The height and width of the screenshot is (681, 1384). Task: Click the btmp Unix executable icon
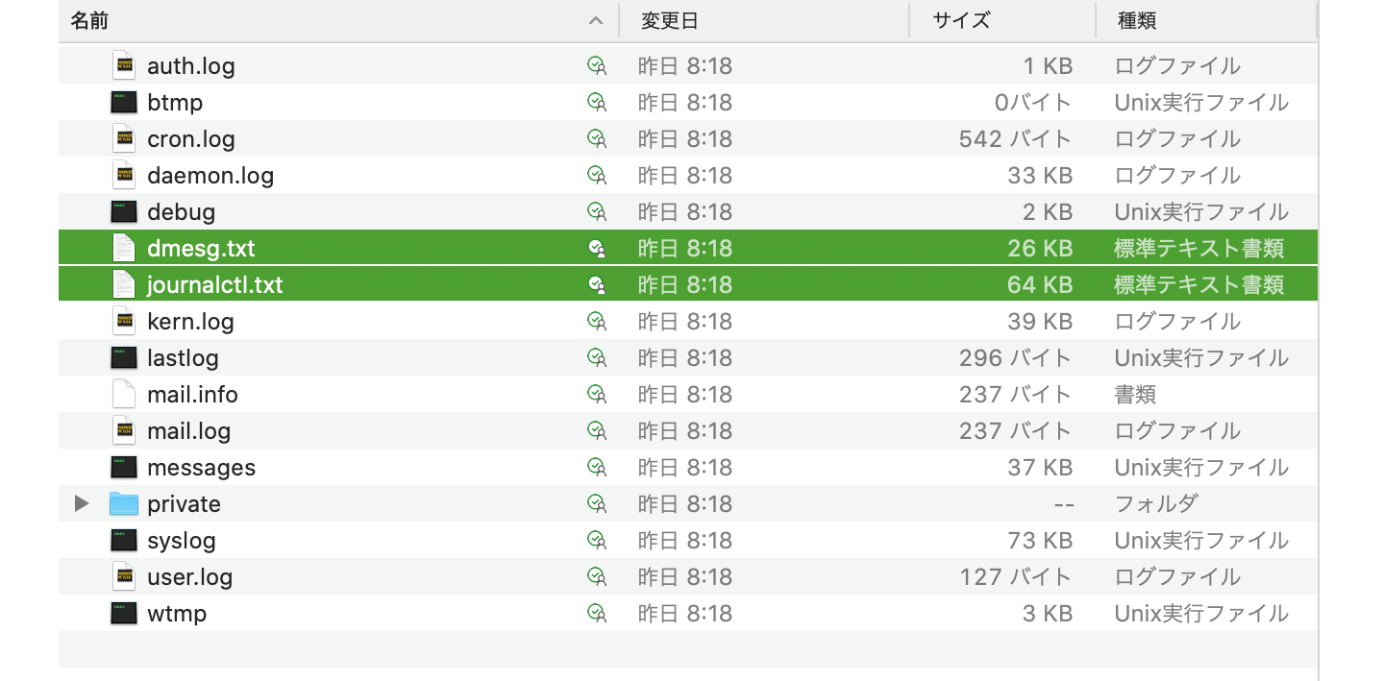tap(123, 103)
